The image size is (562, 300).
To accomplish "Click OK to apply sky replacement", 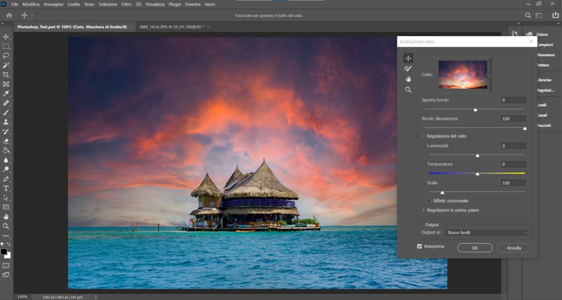I will (x=474, y=248).
